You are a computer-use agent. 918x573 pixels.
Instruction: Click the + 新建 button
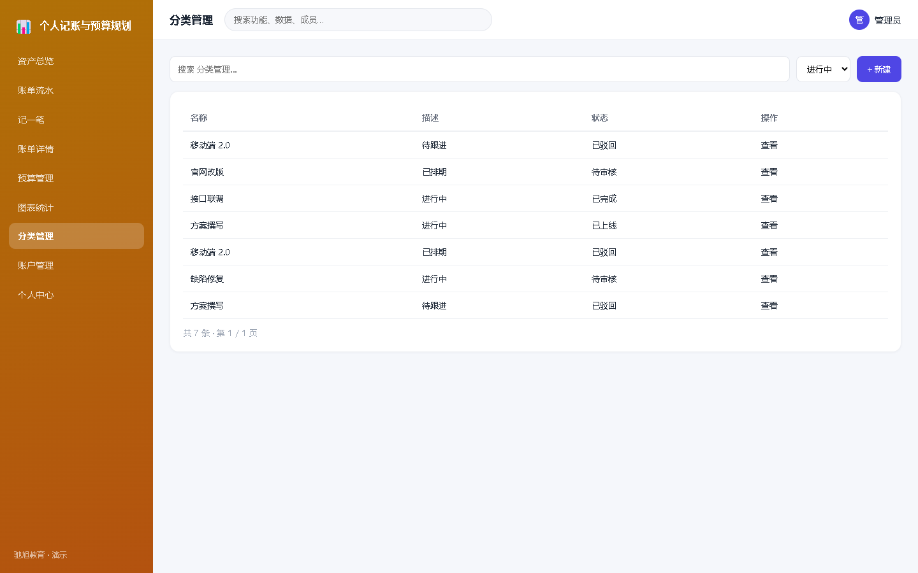pos(879,69)
